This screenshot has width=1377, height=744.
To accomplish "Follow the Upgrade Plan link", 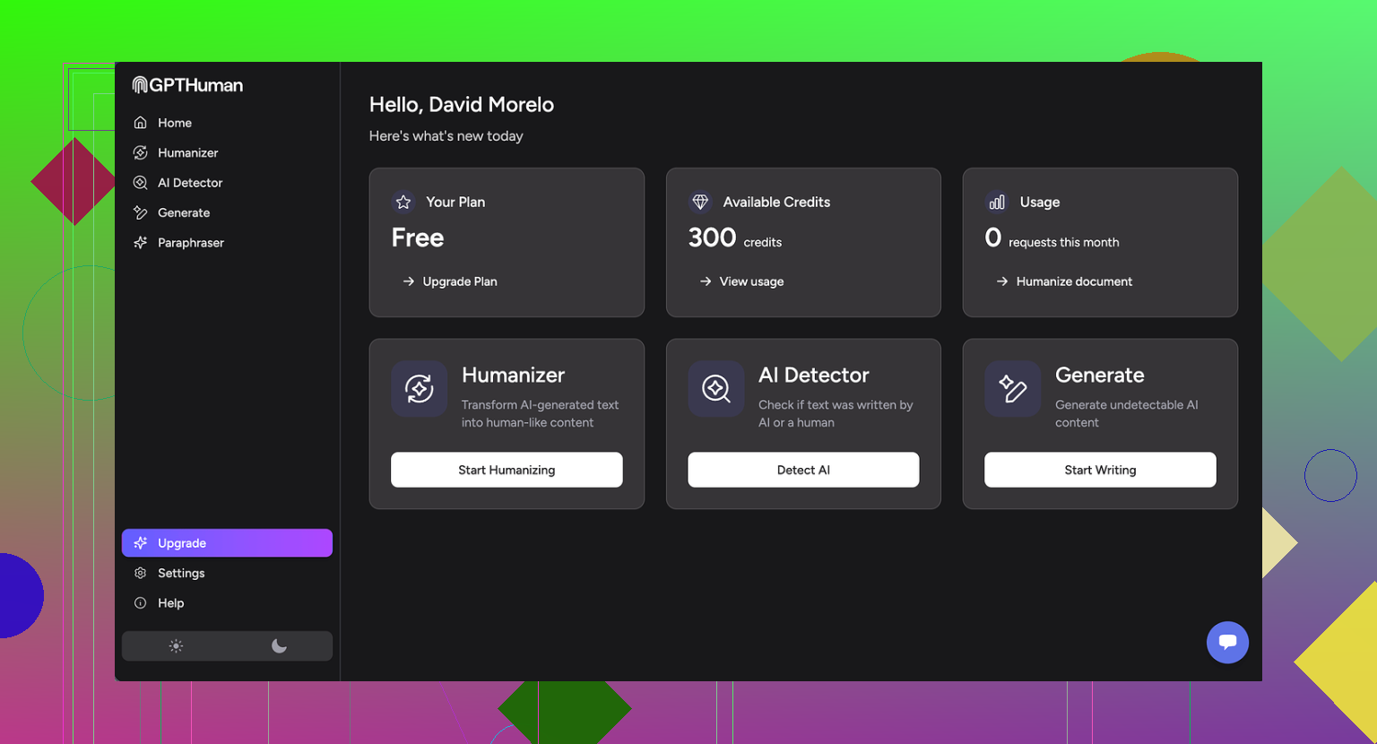I will 459,281.
